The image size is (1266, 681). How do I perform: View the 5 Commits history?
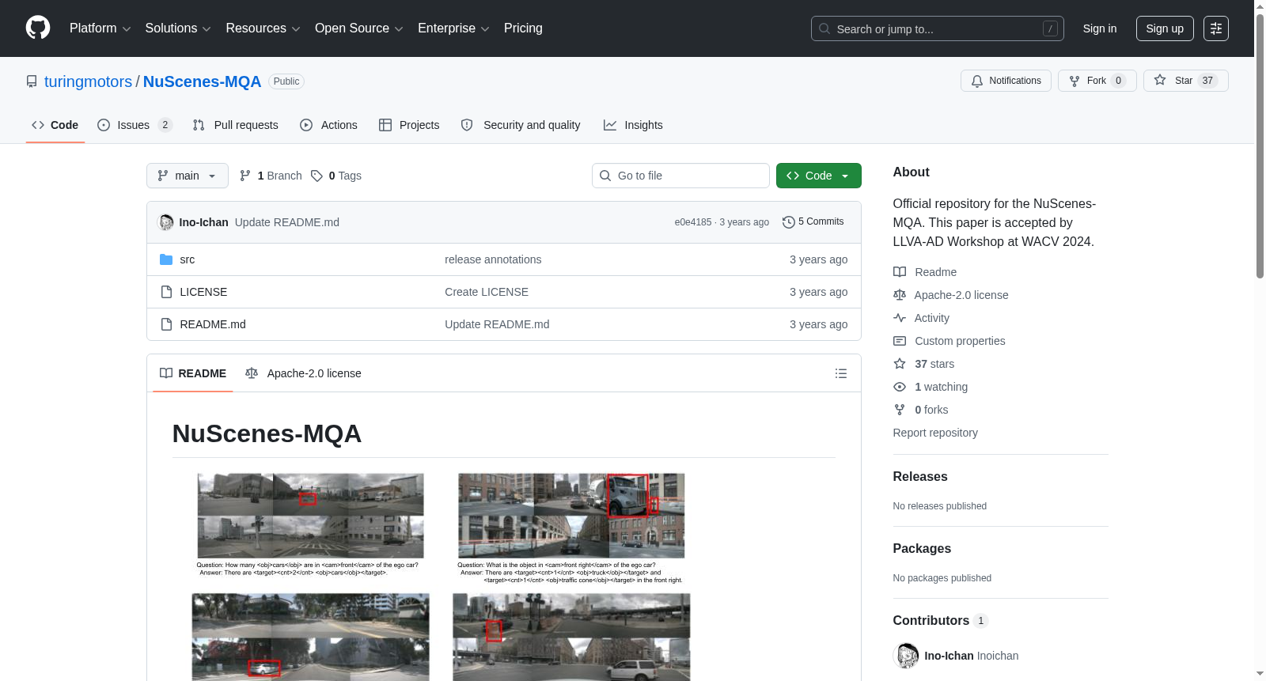click(x=813, y=221)
